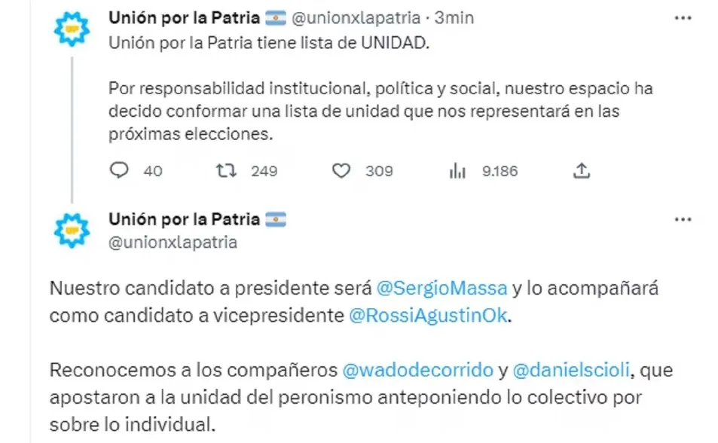Click the share icon on first tweet

pos(580,171)
